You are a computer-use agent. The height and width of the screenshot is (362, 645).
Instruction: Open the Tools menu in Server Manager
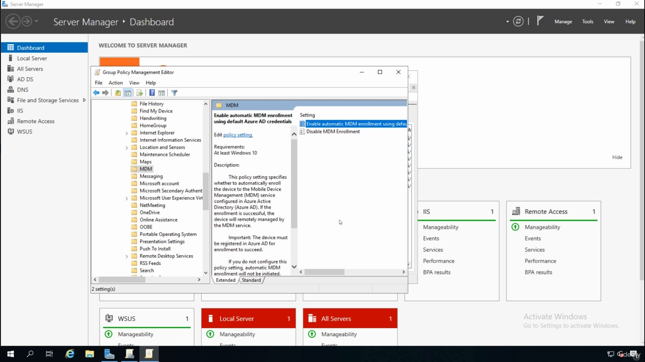coord(588,21)
